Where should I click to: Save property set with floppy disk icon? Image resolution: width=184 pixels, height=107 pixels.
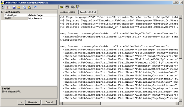point(14,7)
